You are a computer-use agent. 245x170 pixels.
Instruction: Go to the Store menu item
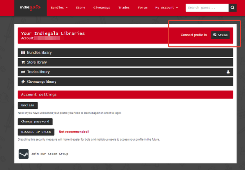click(x=80, y=8)
